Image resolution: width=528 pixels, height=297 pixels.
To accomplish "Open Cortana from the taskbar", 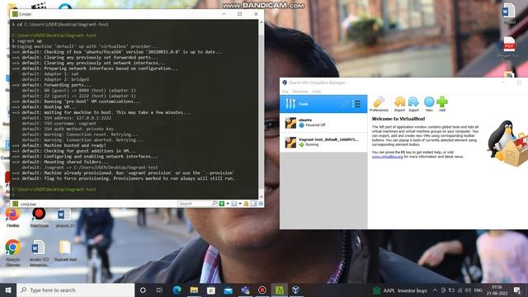I will (x=143, y=290).
